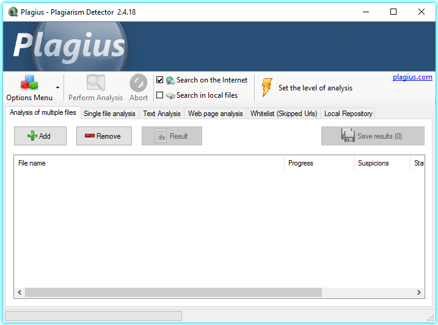Click the Perform Analysis magnifier icon
This screenshot has width=438, height=325.
(95, 83)
